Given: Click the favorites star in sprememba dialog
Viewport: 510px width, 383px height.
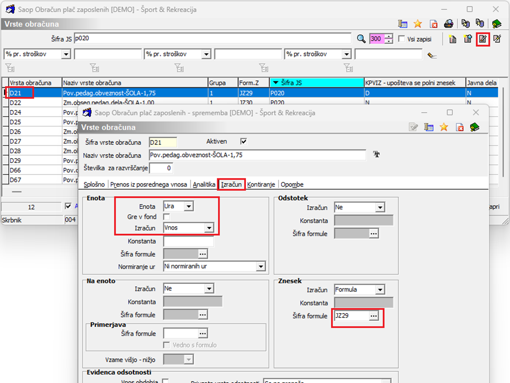Looking at the screenshot, I should (444, 128).
